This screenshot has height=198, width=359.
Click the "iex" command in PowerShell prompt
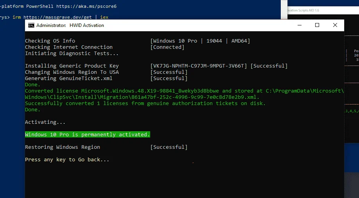tap(104, 17)
